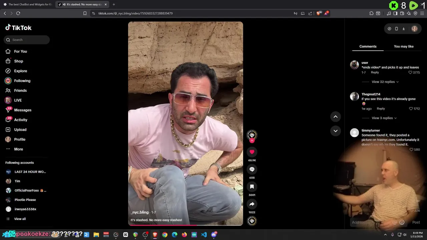Open your Profile page
Screen dimensions: 427x240
(19, 139)
